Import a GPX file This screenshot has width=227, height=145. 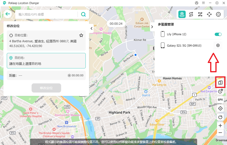[x=220, y=100]
